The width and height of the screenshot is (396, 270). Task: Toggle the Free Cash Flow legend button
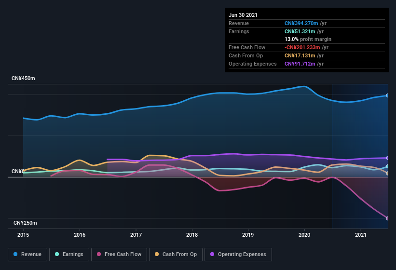pos(119,255)
